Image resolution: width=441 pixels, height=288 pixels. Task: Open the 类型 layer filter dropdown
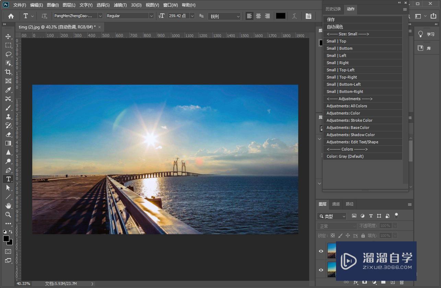click(332, 216)
